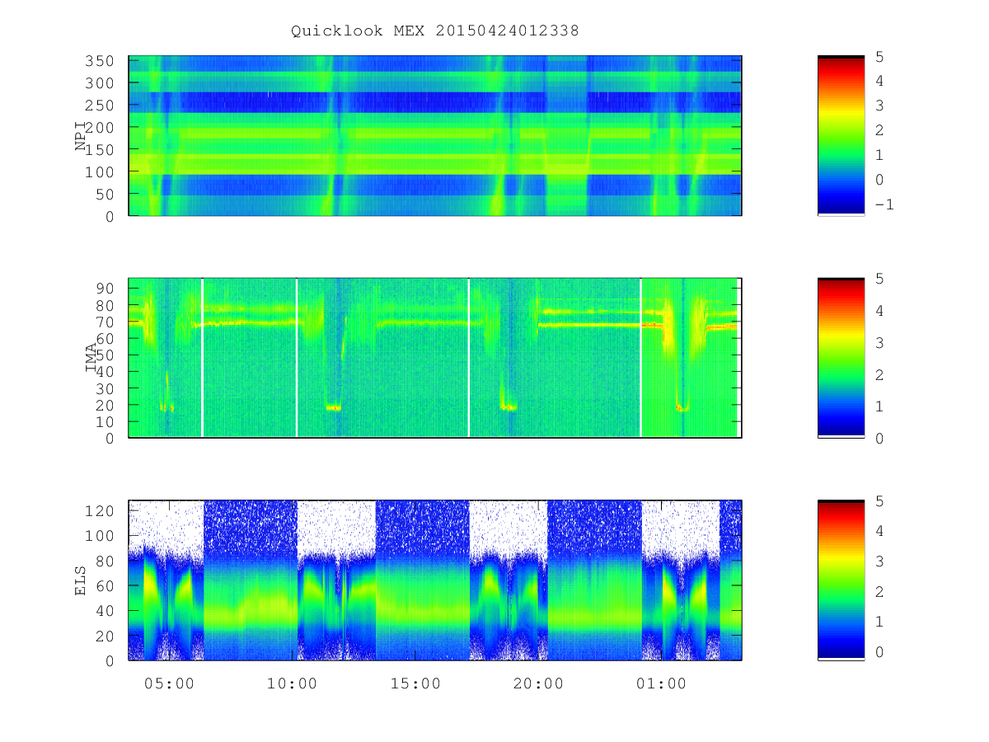Screen dimensions: 989x742
Task: Click the 60 tick on the IMA axis
Action: tap(105, 338)
